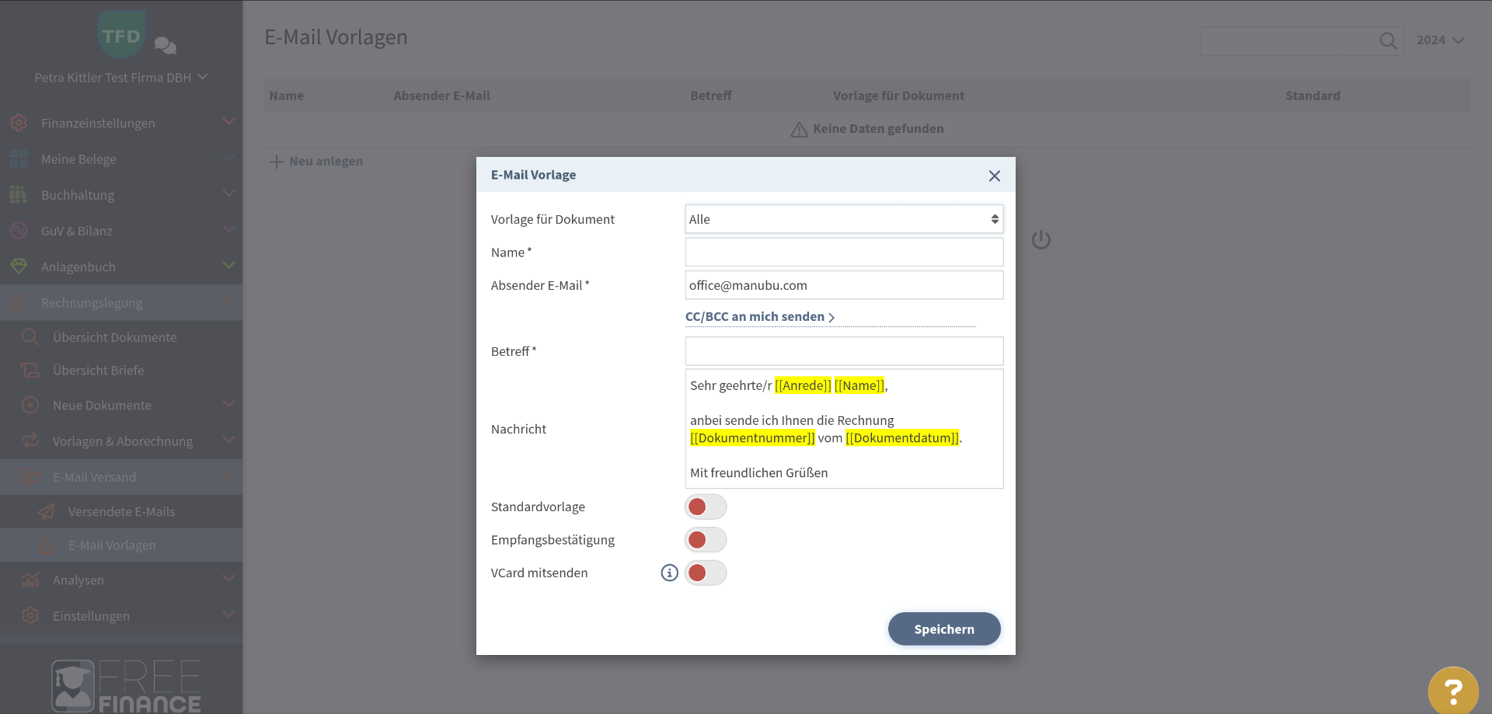The width and height of the screenshot is (1492, 714).
Task: Click the chat bubbles icon beside logo
Action: (x=166, y=45)
